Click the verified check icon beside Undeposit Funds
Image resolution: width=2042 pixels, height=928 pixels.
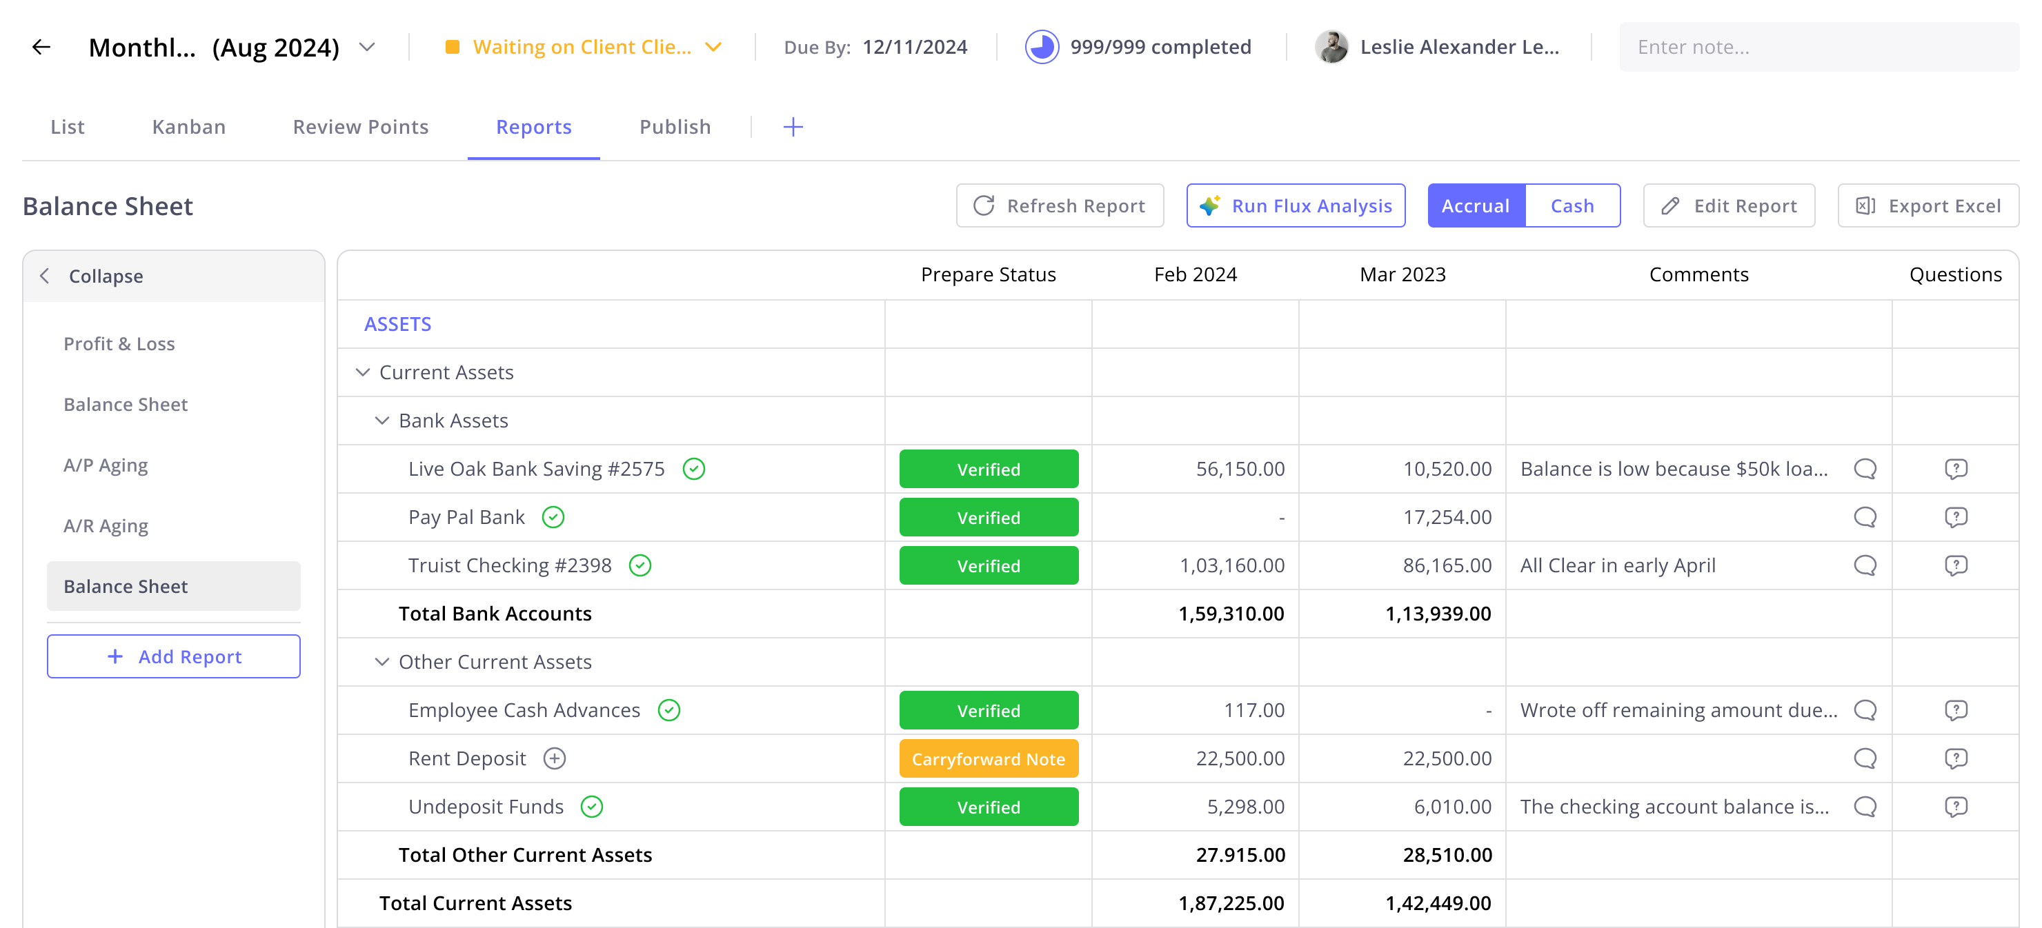pos(592,807)
